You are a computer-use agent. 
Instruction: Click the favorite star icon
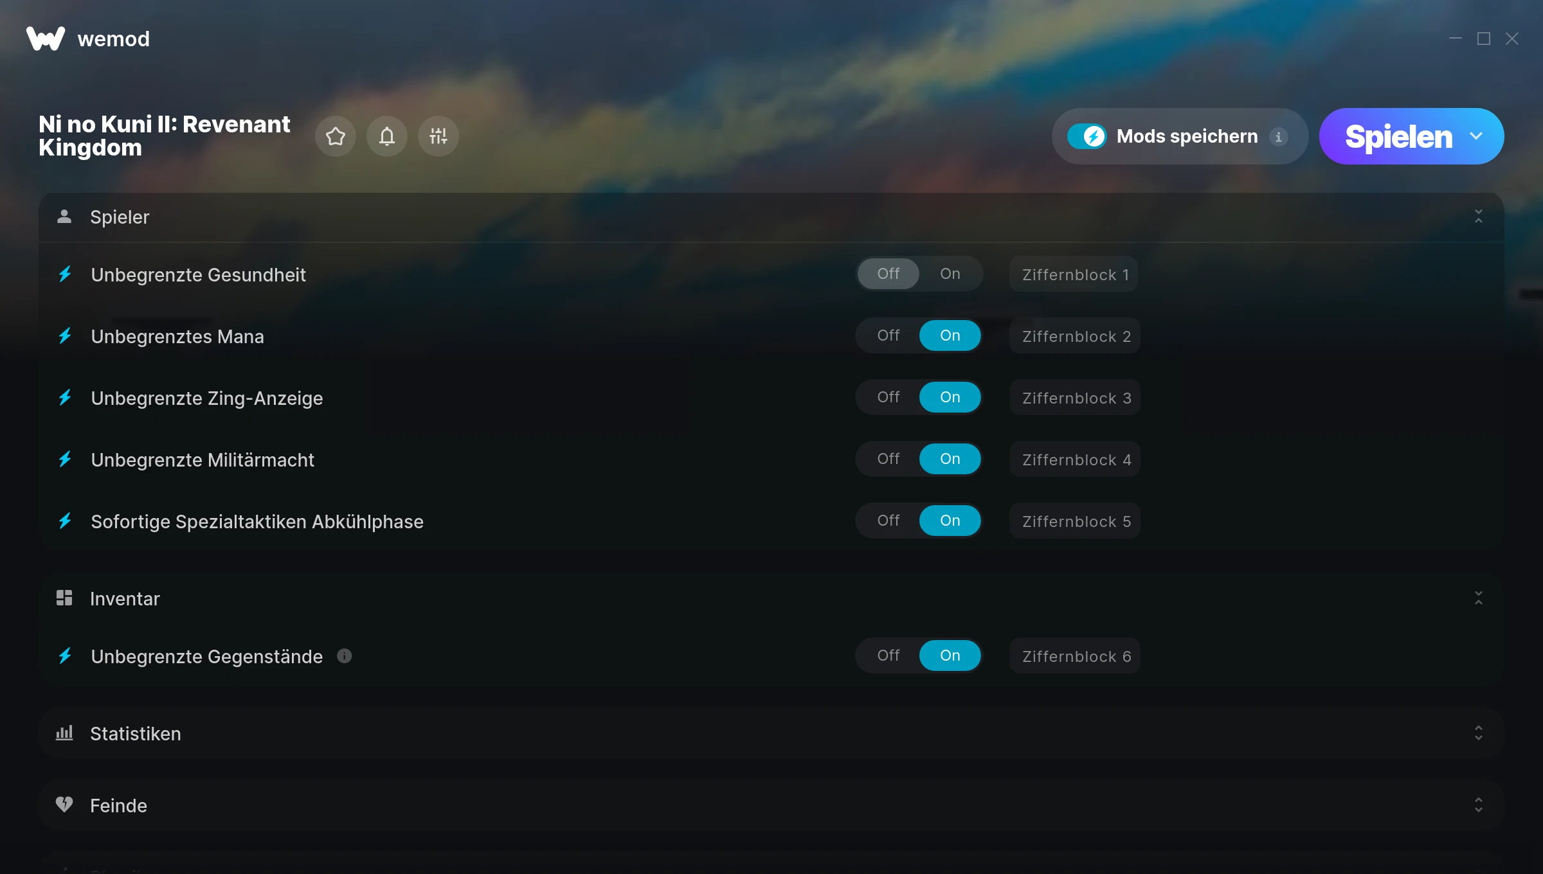coord(336,136)
